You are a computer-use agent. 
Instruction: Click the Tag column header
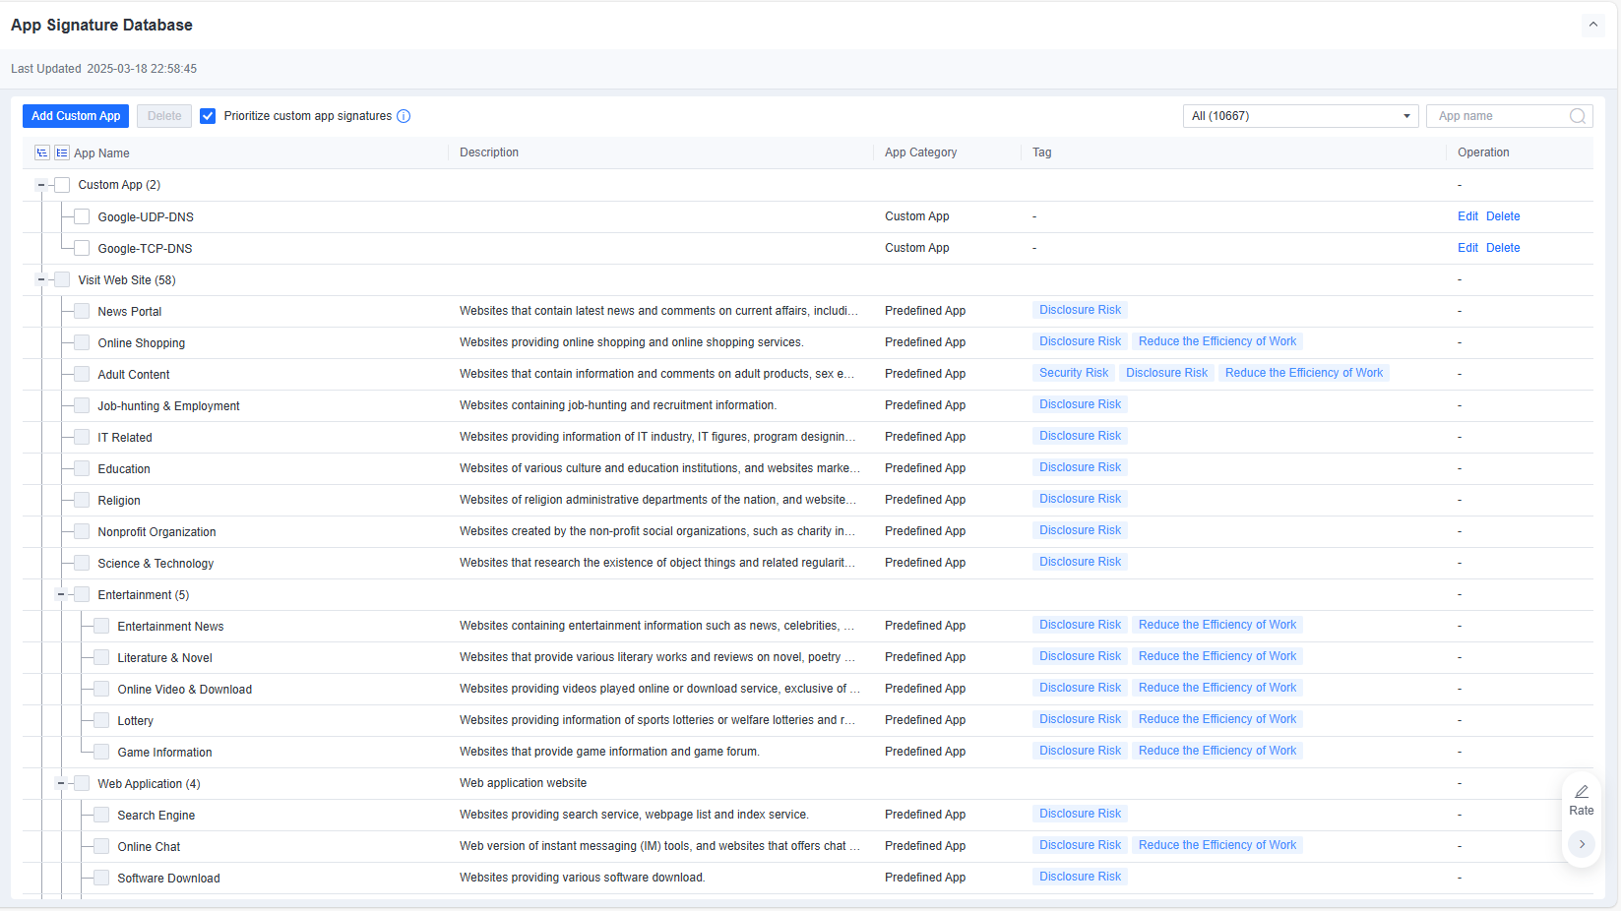1042,152
